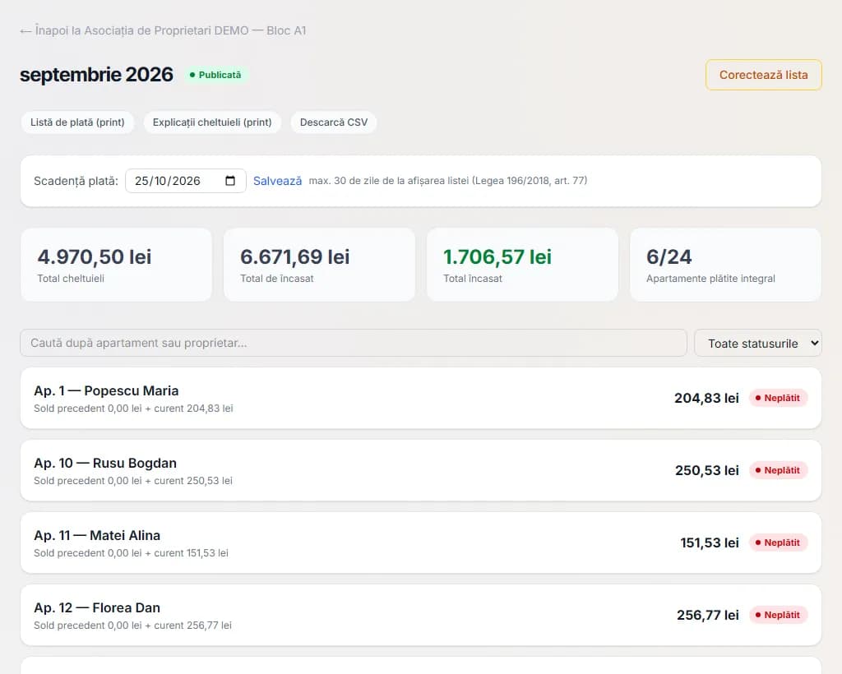Click the search box for apartment or owner
This screenshot has width=842, height=674.
point(354,343)
